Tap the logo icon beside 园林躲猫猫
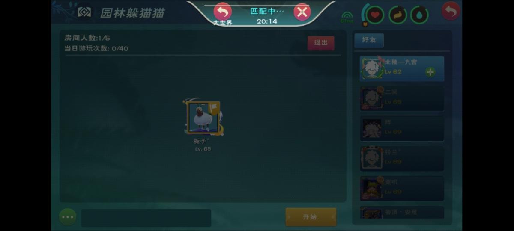The width and height of the screenshot is (514, 231). point(84,12)
